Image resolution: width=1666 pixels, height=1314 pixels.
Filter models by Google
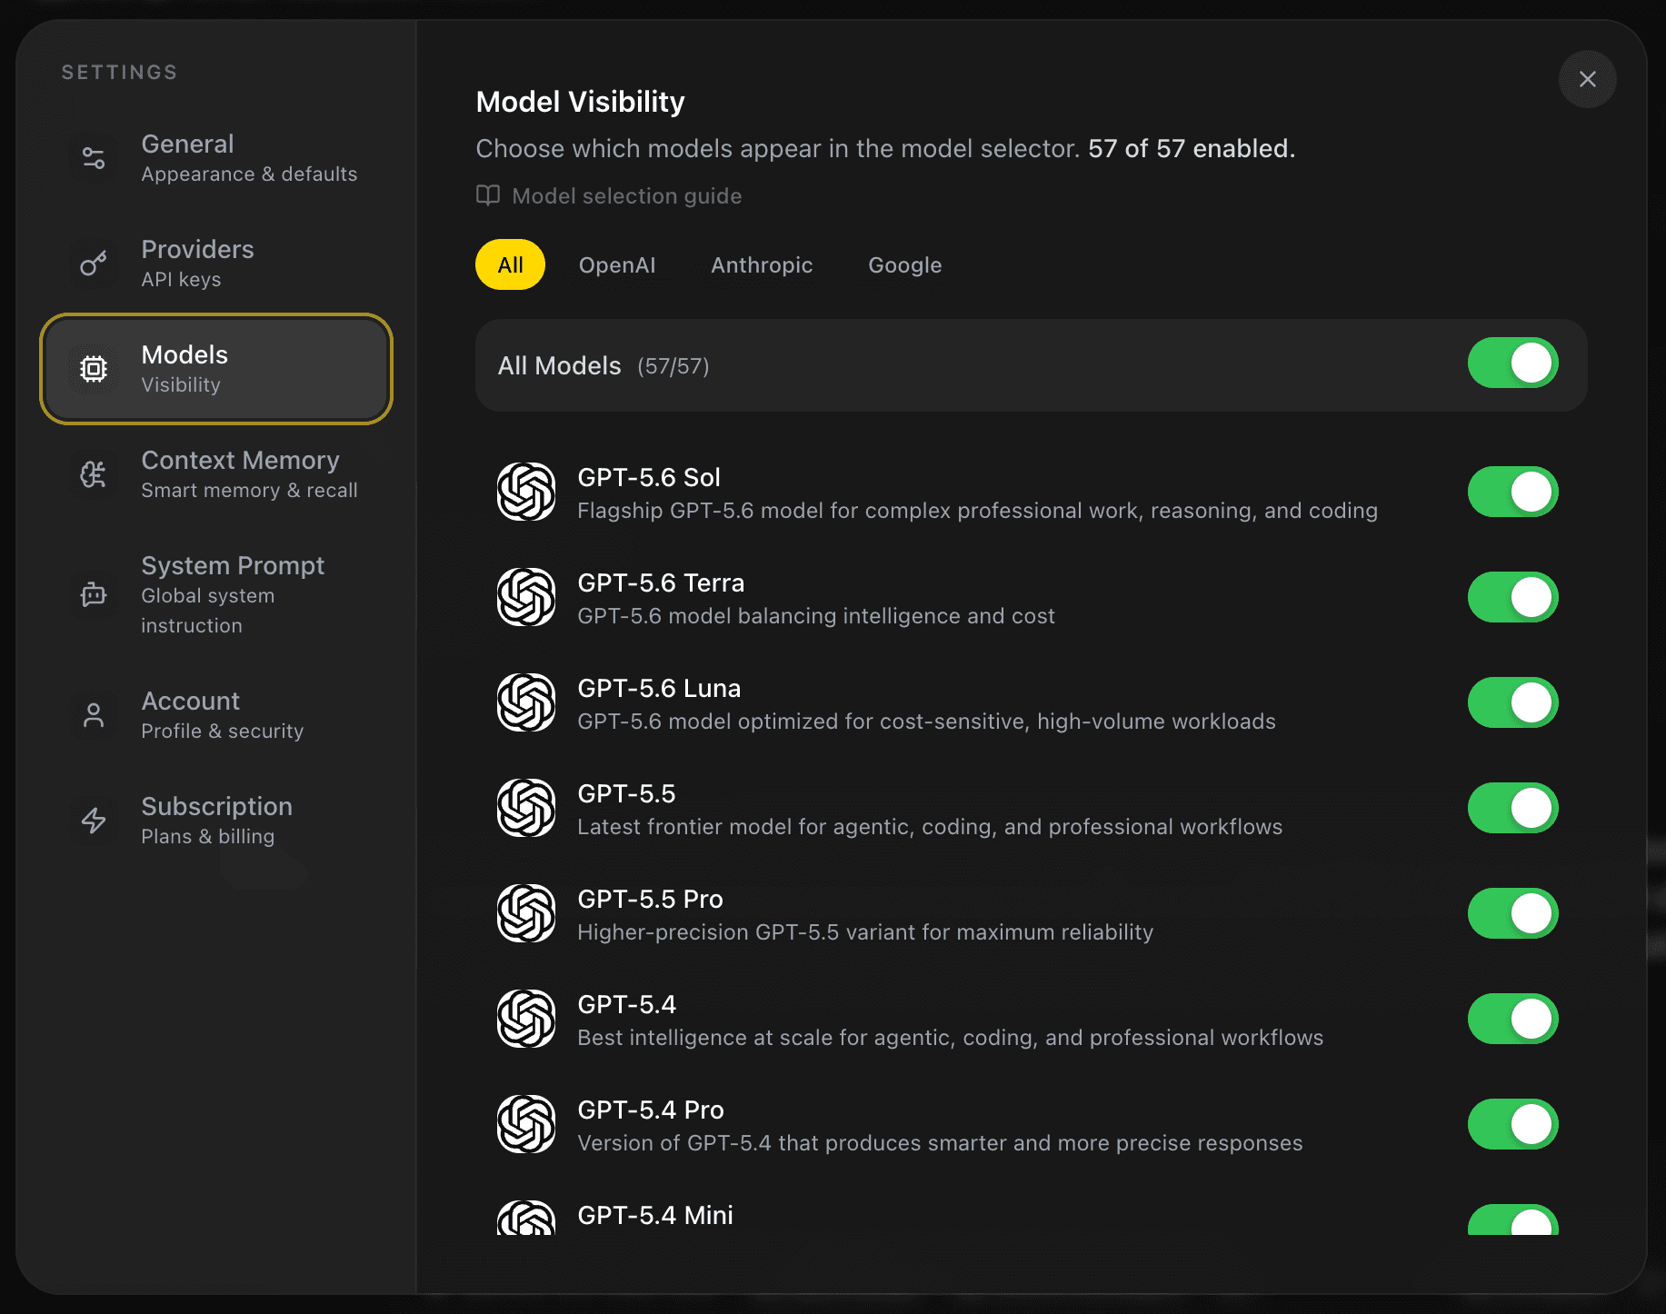(x=905, y=264)
